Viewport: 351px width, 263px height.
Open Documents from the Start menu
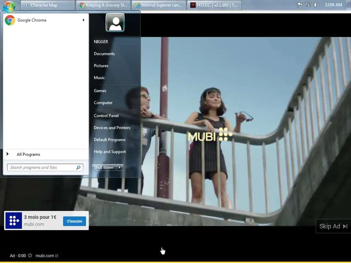pyautogui.click(x=104, y=54)
